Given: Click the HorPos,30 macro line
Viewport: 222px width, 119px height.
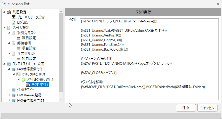Looking at the screenshot, I should tap(101, 40).
